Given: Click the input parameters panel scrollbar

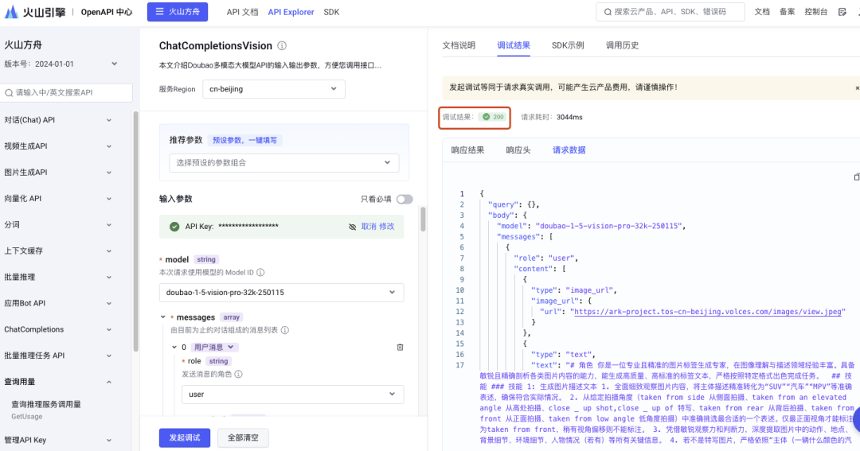Looking at the screenshot, I should (x=423, y=220).
